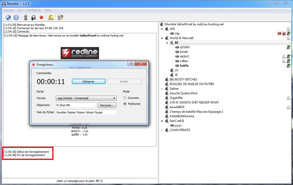Expand the CHAN PRIVATE channel
Image resolution: width=293 pixels, height=185 pixels.
tap(162, 130)
